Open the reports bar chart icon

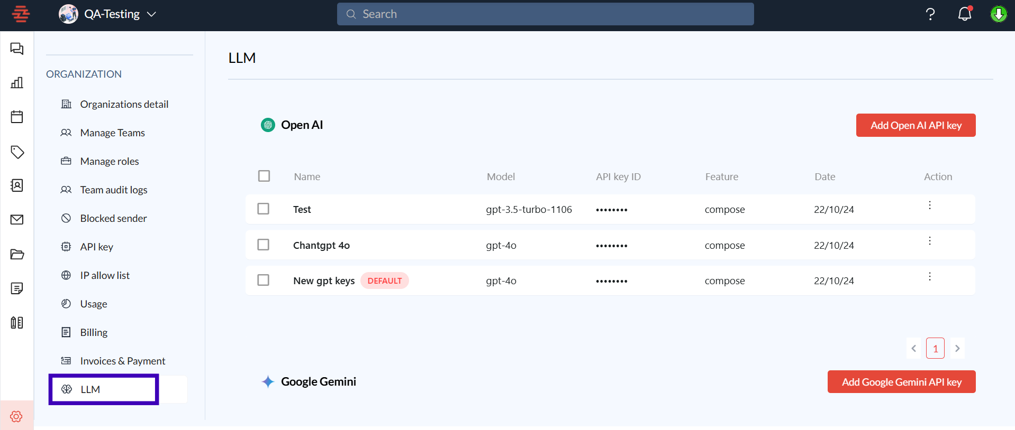point(17,82)
